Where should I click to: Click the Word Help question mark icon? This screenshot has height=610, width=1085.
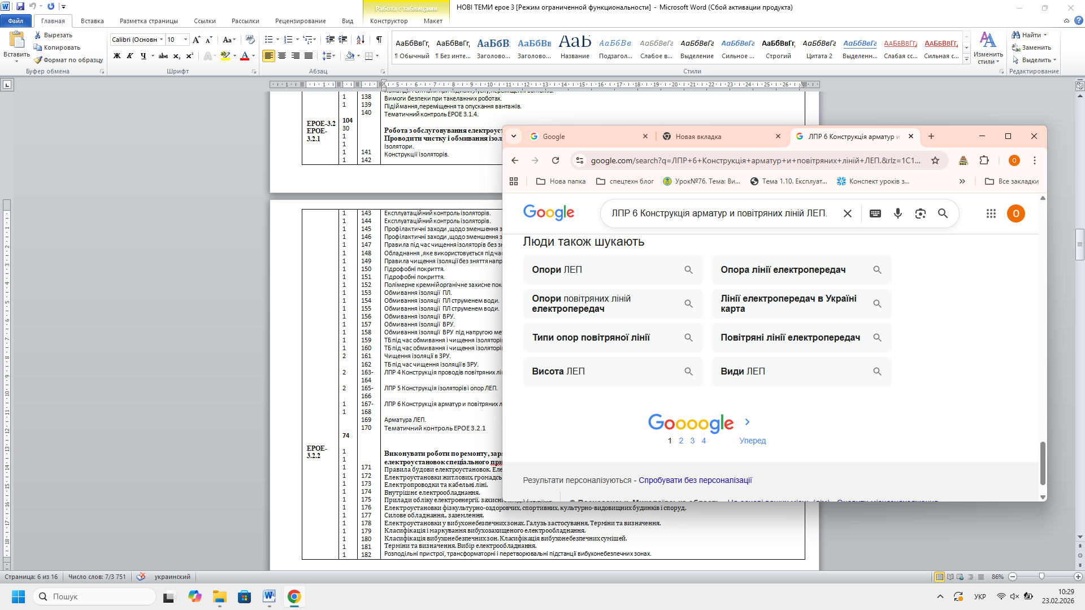(x=1078, y=21)
